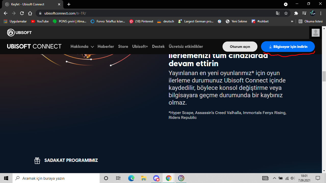Expand the Hakkında dropdown menu
Image resolution: width=326 pixels, height=183 pixels.
click(x=82, y=47)
